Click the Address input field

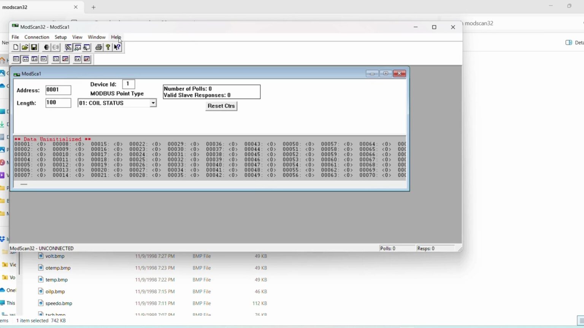(58, 90)
